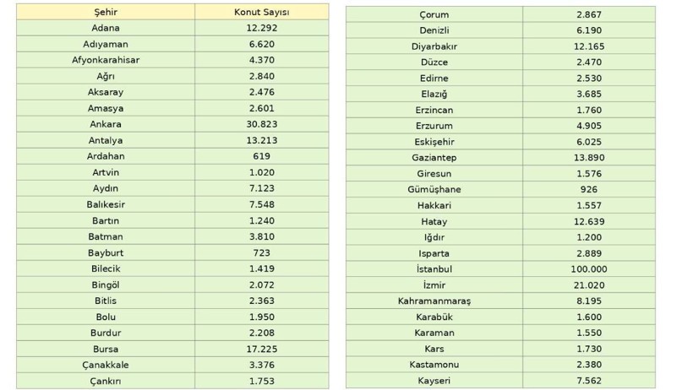Image resolution: width=693 pixels, height=390 pixels.
Task: Click the 30.823 value cell
Action: pyautogui.click(x=261, y=124)
